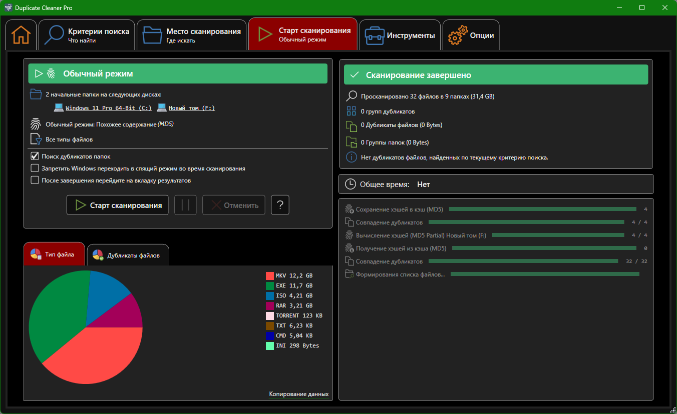This screenshot has width=677, height=414.
Task: Click the icon beside Вычисление хэшей (MD5 Partial)
Action: [x=350, y=235]
